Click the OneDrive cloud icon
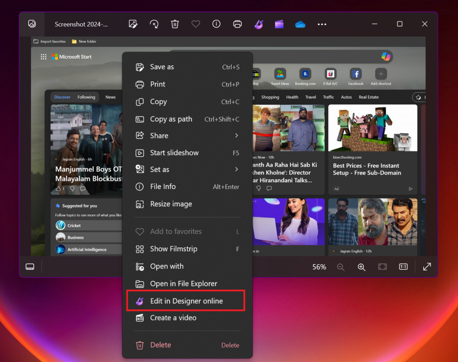 point(300,24)
